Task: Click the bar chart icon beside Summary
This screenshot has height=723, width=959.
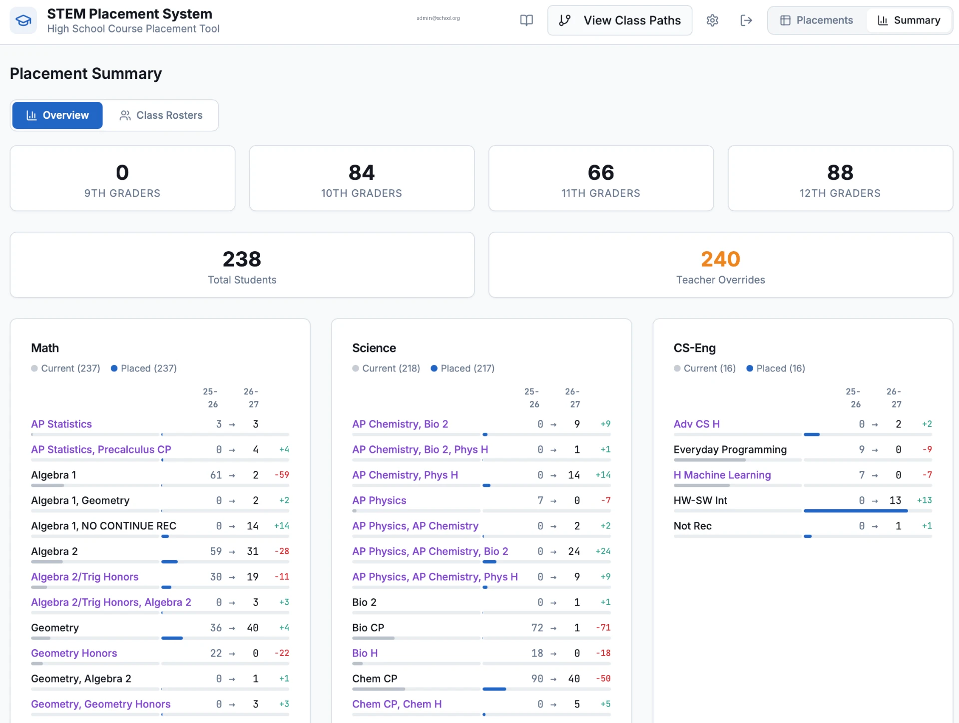Action: 883,20
